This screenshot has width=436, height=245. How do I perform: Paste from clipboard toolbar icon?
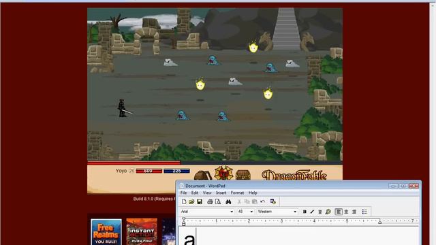pos(254,201)
